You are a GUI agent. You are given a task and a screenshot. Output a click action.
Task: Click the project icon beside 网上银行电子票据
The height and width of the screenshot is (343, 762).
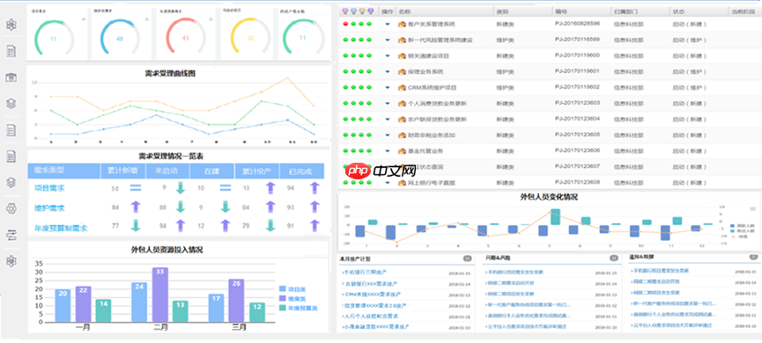tap(402, 183)
